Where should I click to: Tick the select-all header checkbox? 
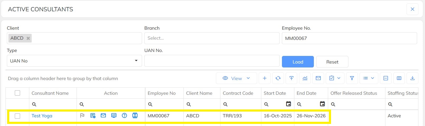(17, 93)
